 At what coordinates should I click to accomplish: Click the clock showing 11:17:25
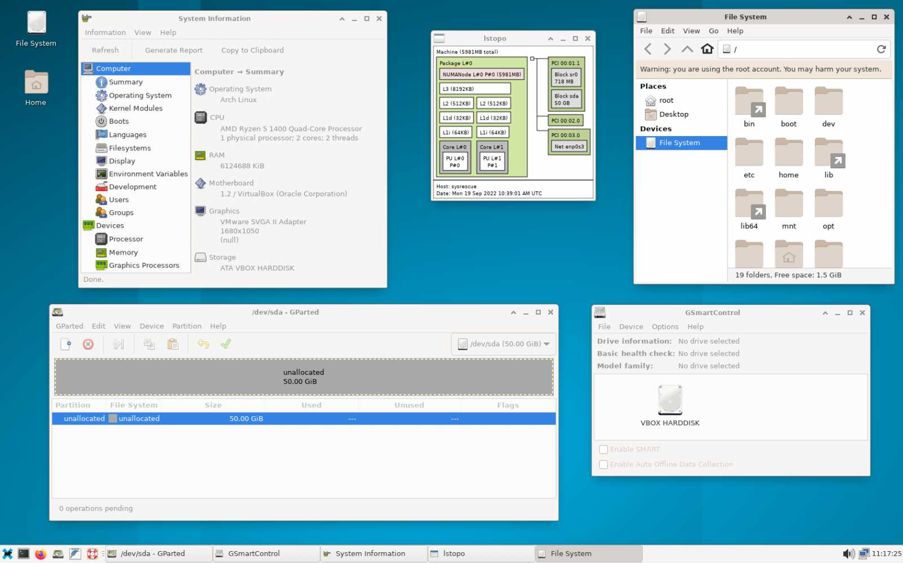click(887, 554)
